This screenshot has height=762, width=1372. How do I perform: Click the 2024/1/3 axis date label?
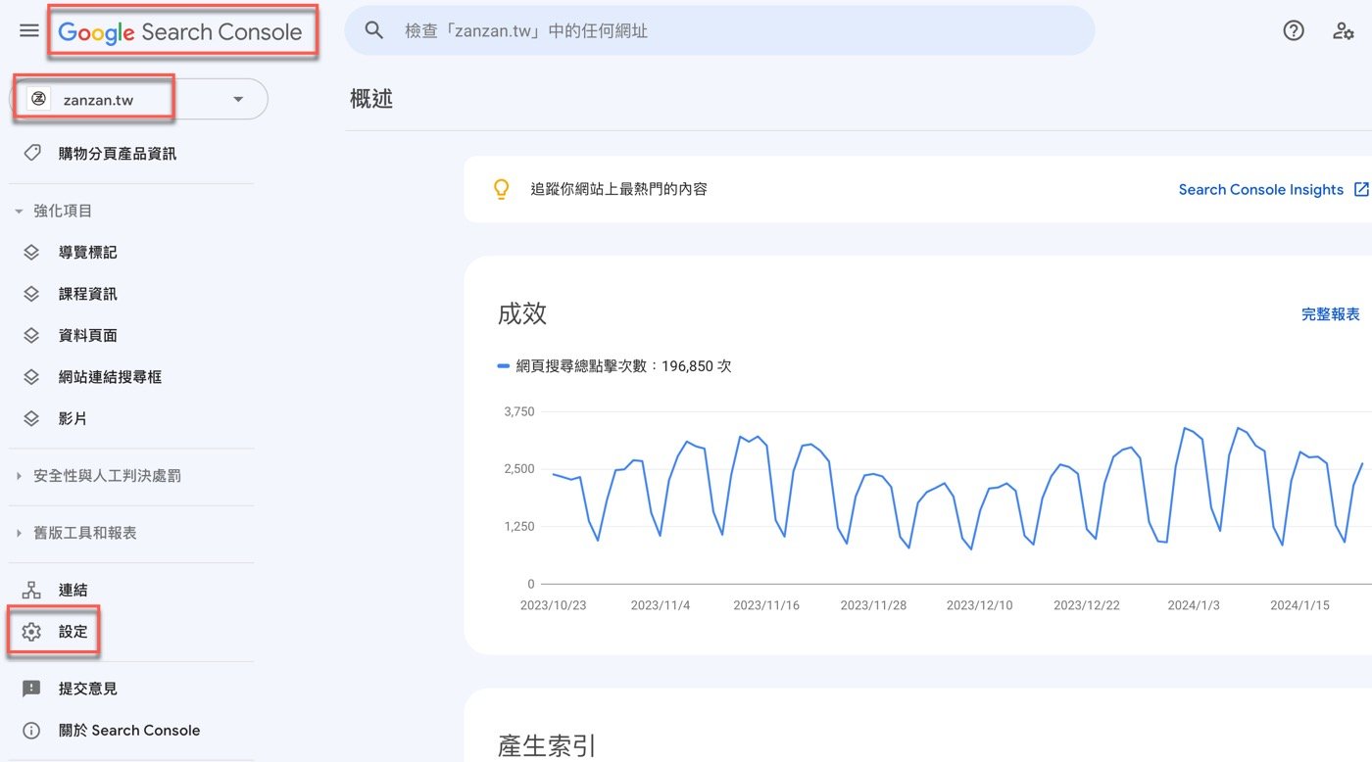coord(1194,605)
